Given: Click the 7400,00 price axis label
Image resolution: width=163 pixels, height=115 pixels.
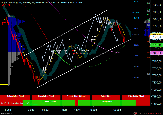Looking at the screenshot, I should point(157,61).
